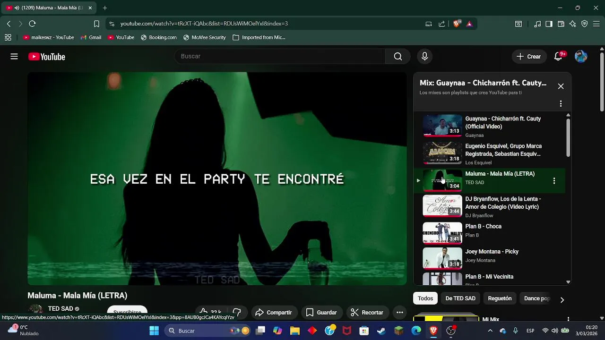Expand Imported from Mic... bookmarks folder
Viewport: 605px width, 340px height.
(259, 37)
